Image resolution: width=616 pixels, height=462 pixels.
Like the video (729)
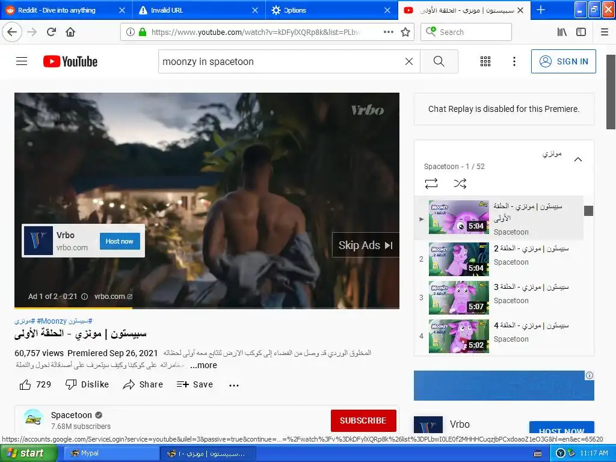tap(35, 384)
